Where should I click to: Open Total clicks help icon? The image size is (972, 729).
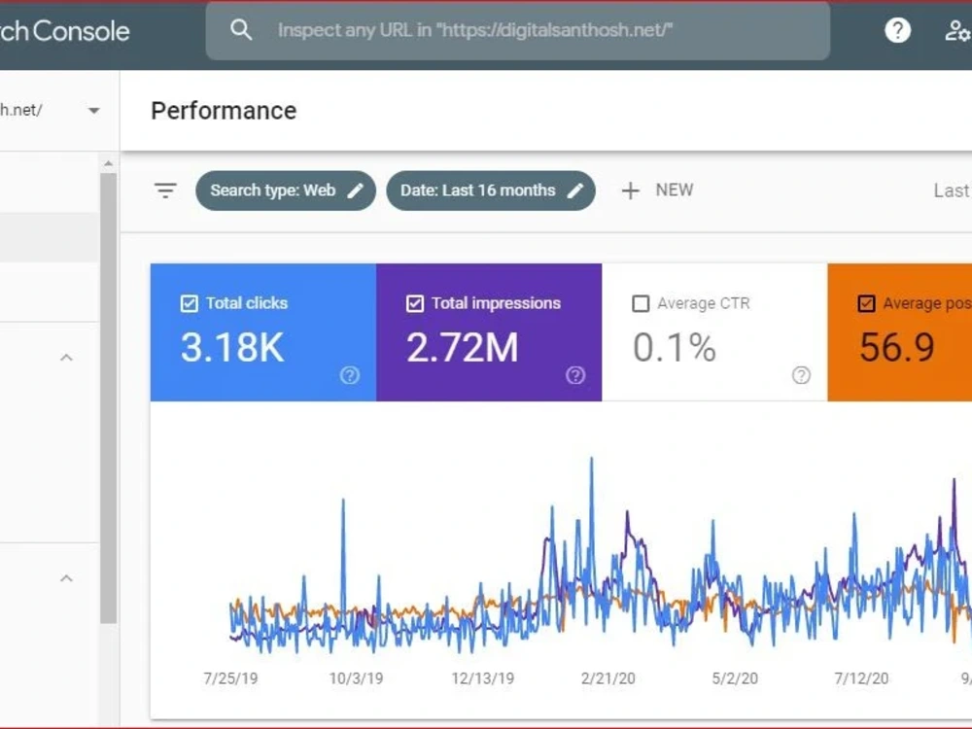tap(350, 375)
